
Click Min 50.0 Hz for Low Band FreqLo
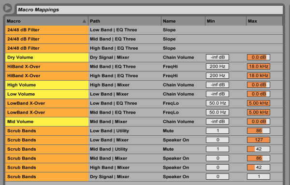[x=217, y=103]
